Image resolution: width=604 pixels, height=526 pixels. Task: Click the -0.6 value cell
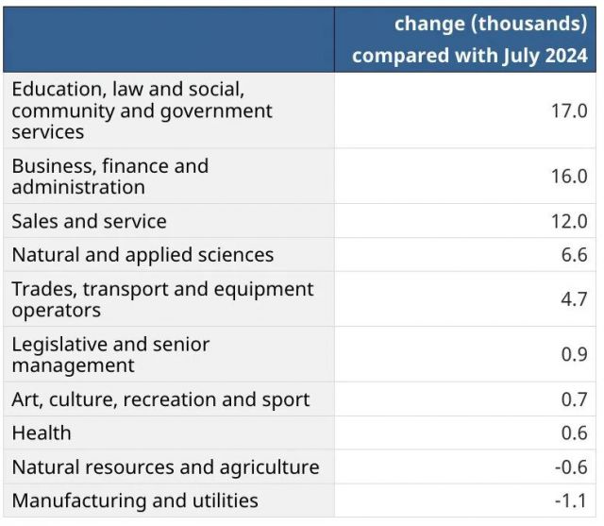click(571, 467)
